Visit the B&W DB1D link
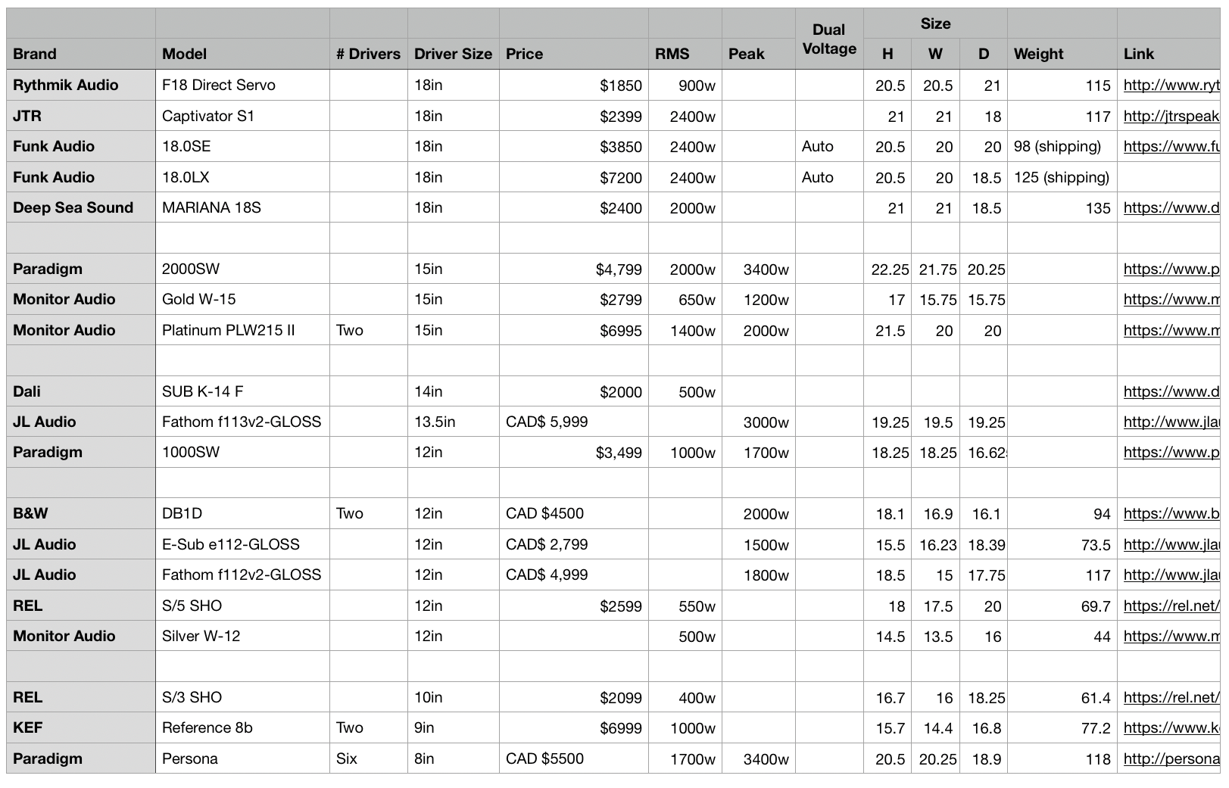The image size is (1229, 788). [x=1171, y=514]
